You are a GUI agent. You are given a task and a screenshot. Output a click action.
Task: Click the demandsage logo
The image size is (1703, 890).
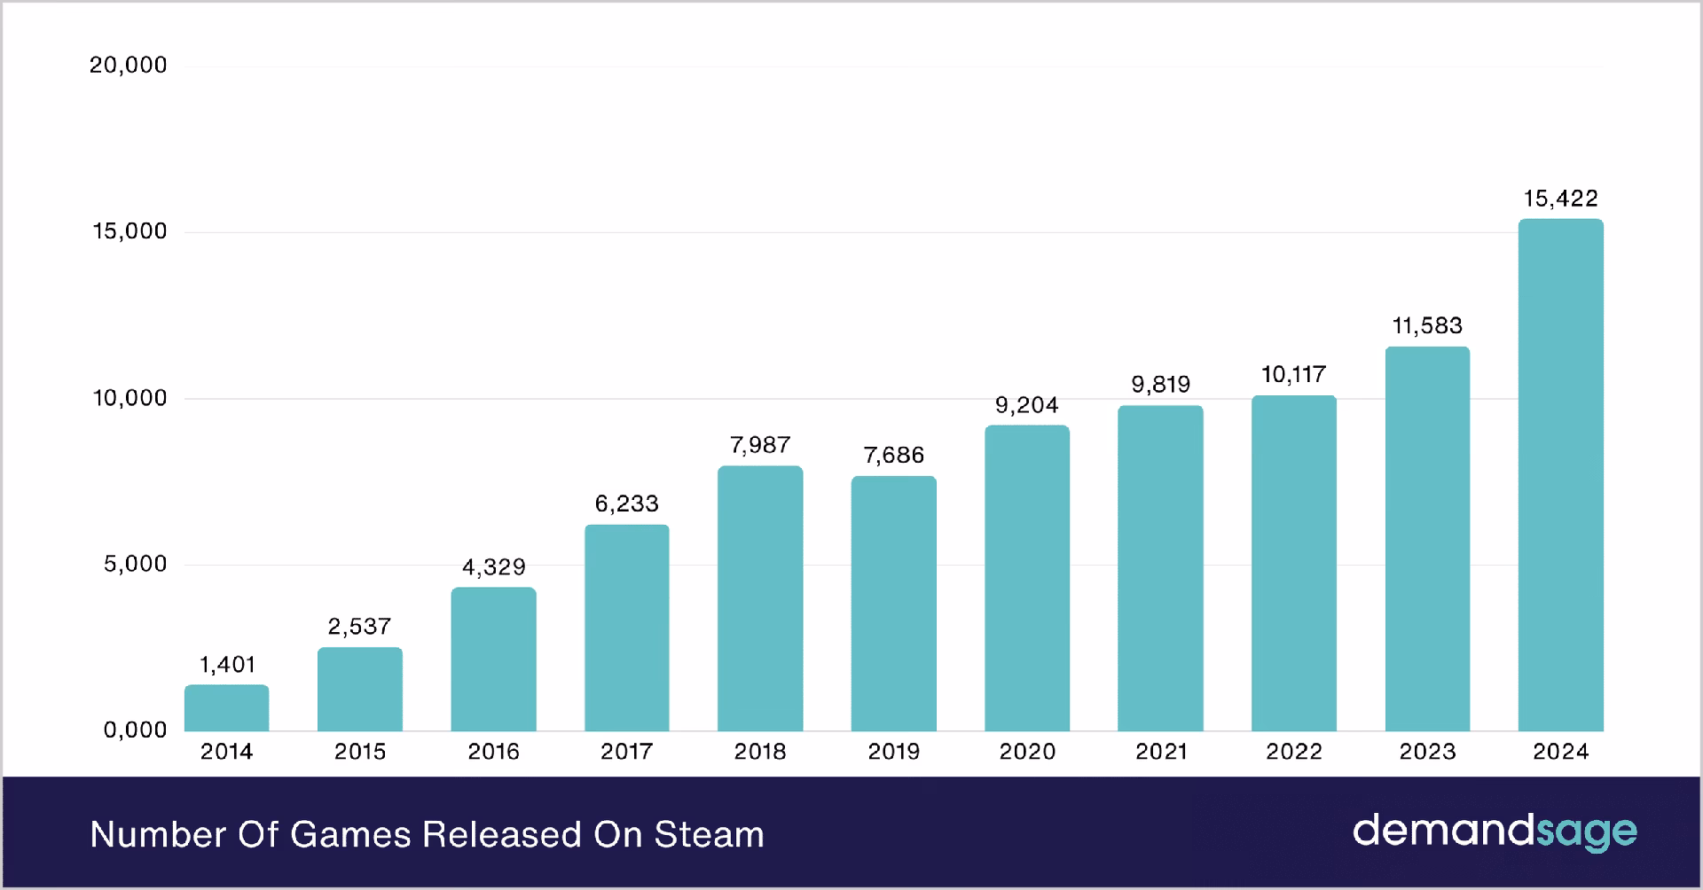coord(1495,831)
